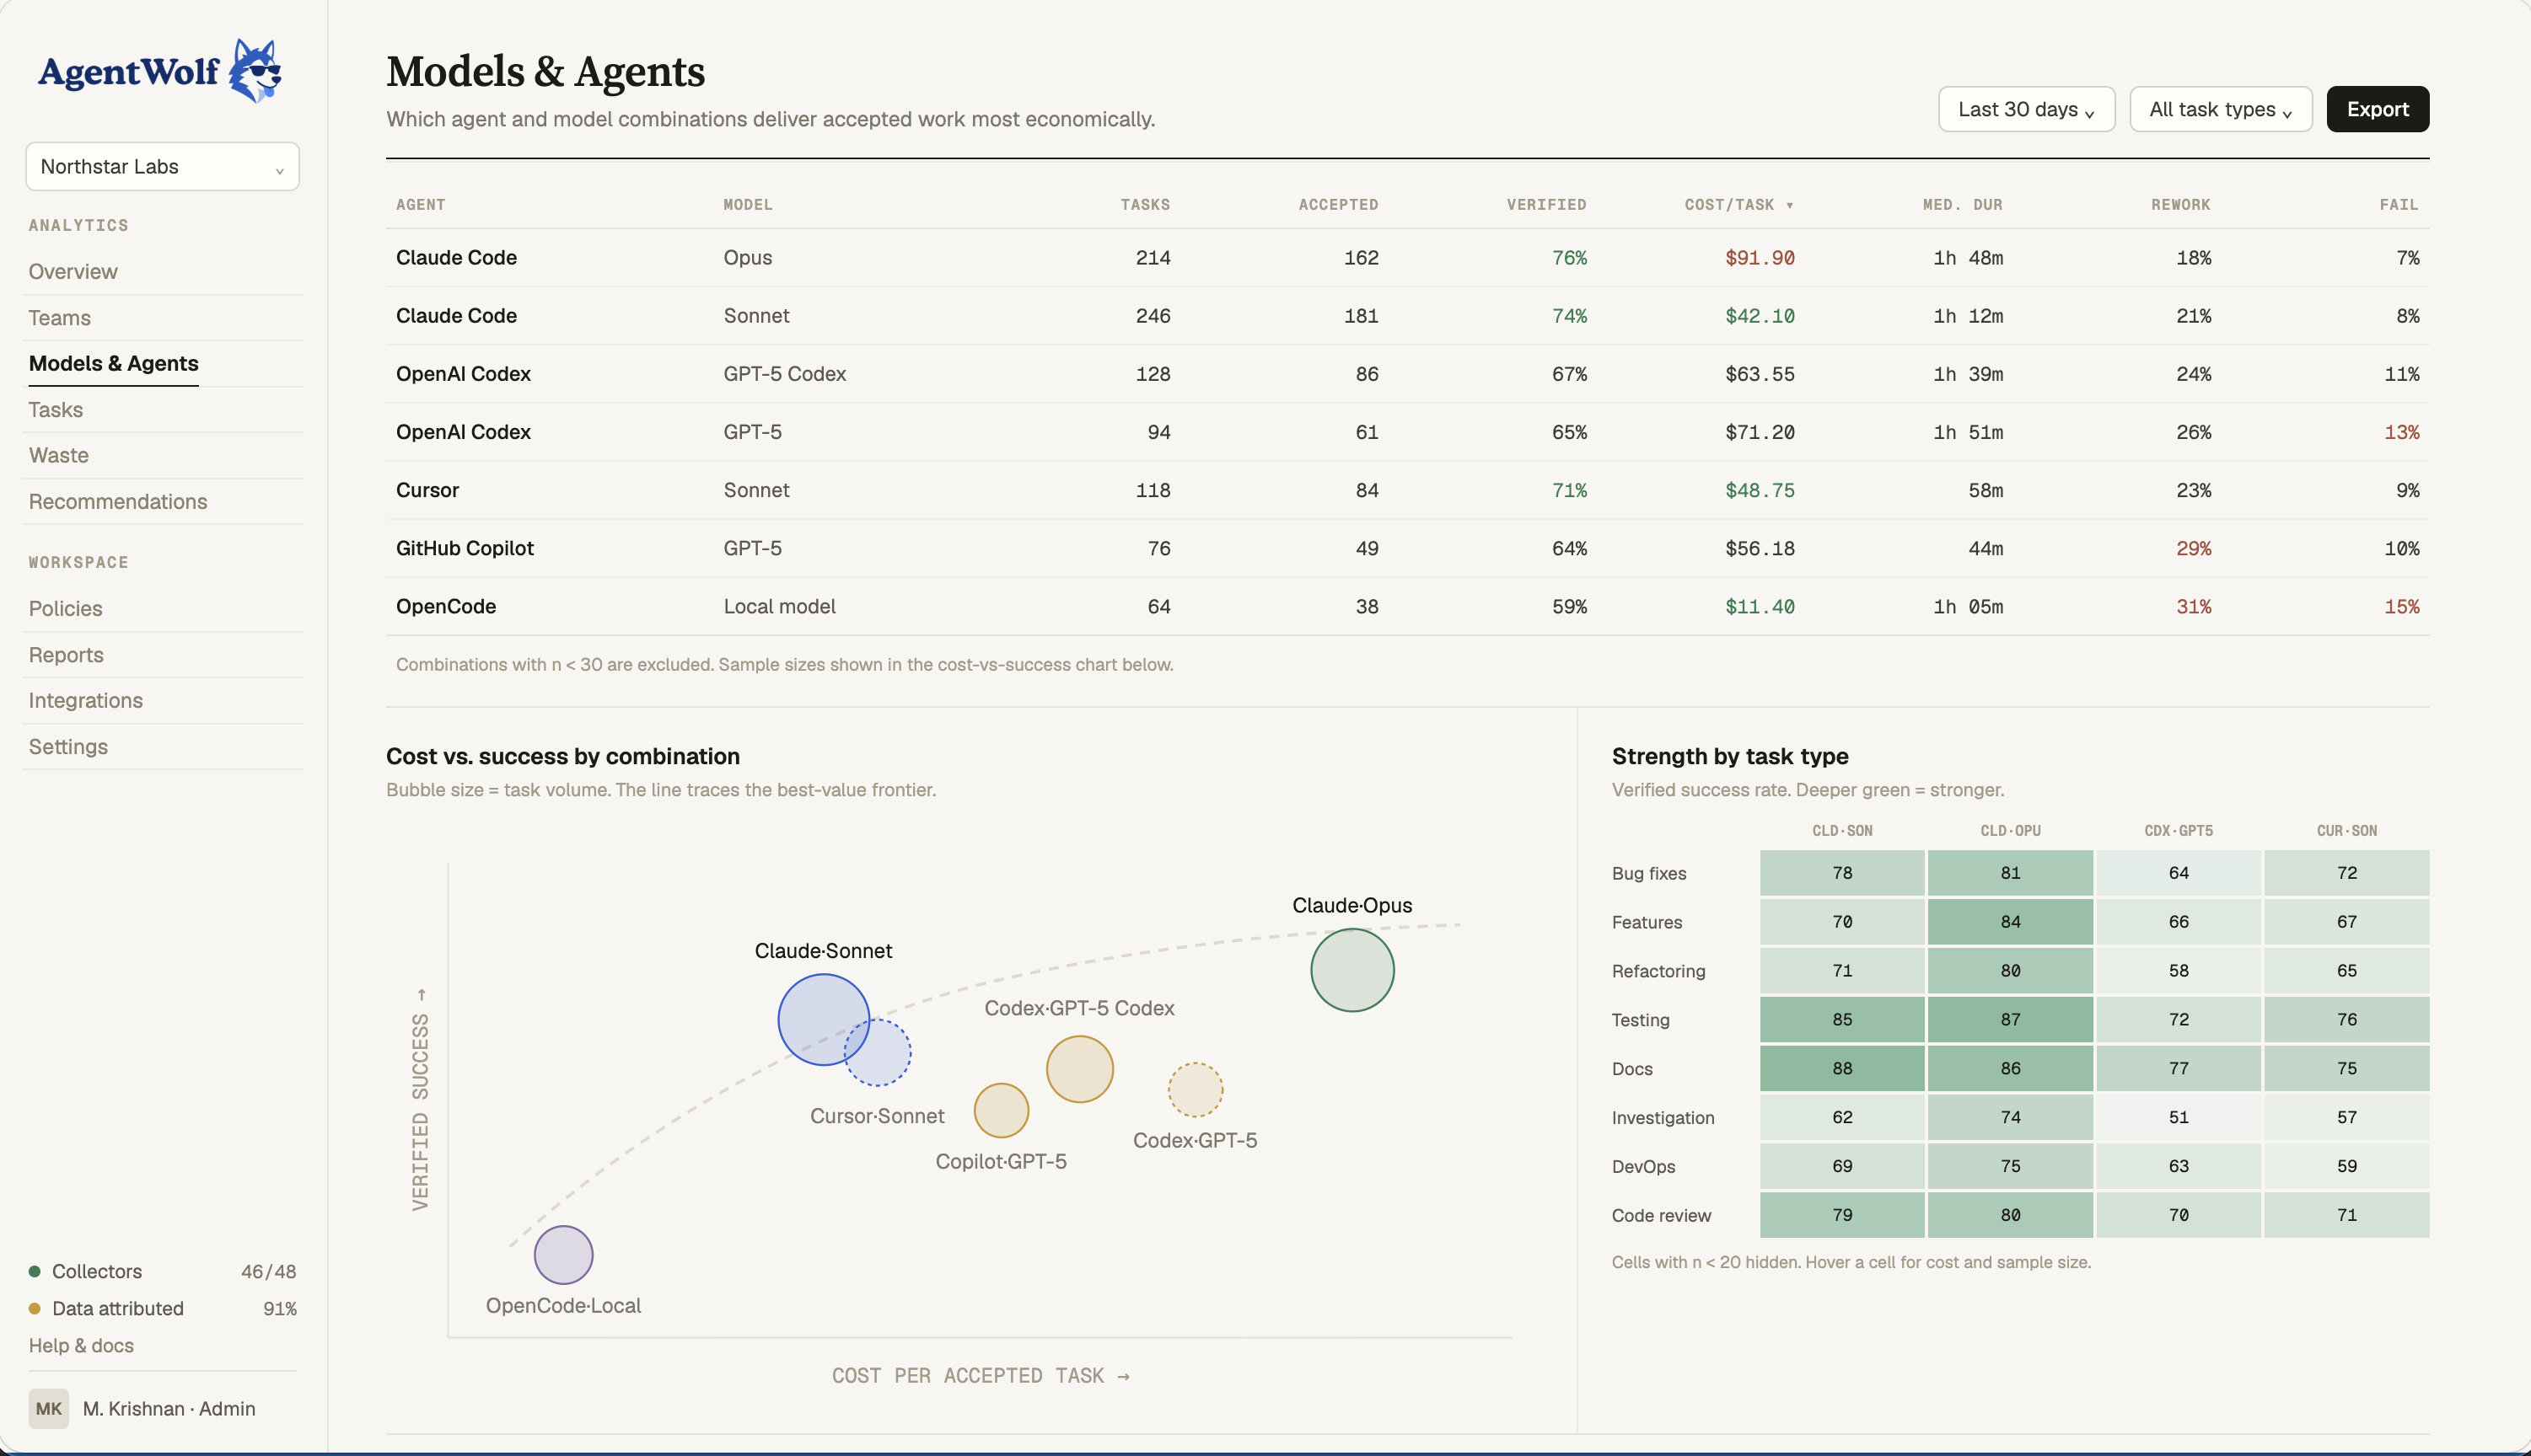Click the Collectors 46/48 count

(x=268, y=1271)
